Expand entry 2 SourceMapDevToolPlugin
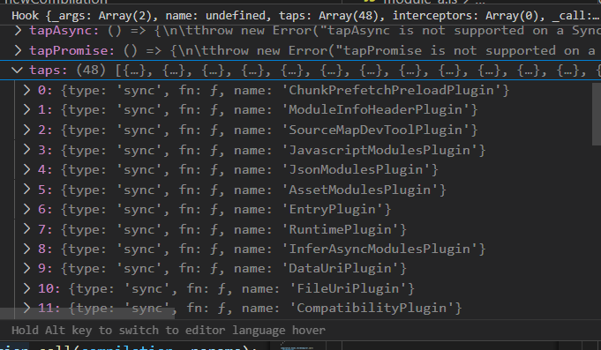The width and height of the screenshot is (601, 350). coord(26,130)
